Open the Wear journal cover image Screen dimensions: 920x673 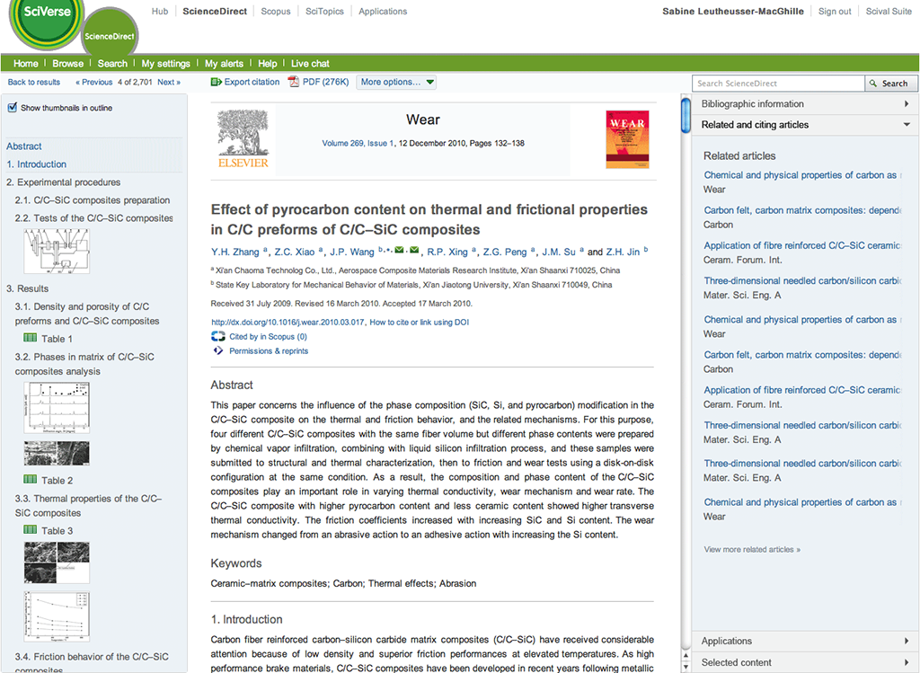click(x=627, y=139)
